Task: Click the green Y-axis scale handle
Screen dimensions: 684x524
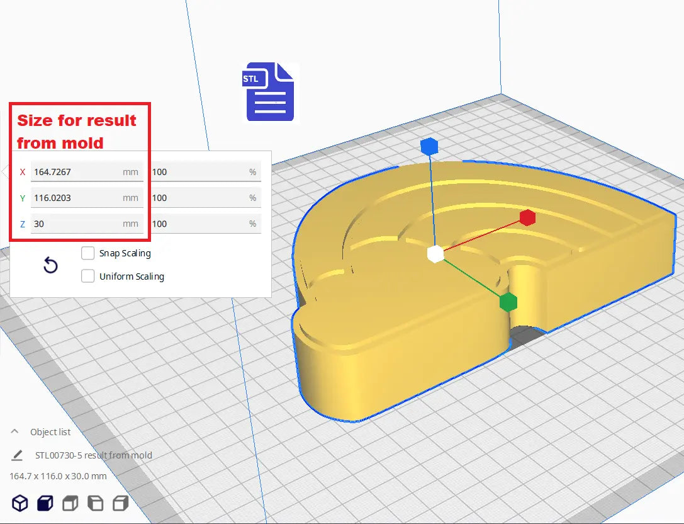Action: pyautogui.click(x=508, y=302)
